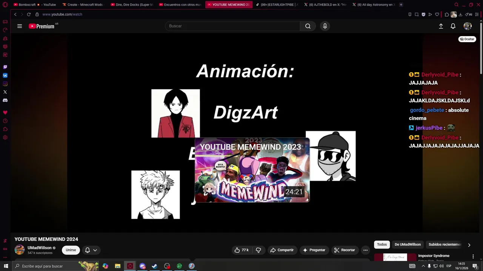This screenshot has height=271, width=483.
Task: Click the Preguntar ask button
Action: 314,250
